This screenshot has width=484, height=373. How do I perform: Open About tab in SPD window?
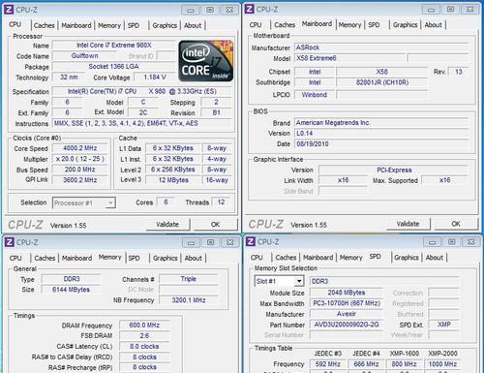(435, 258)
